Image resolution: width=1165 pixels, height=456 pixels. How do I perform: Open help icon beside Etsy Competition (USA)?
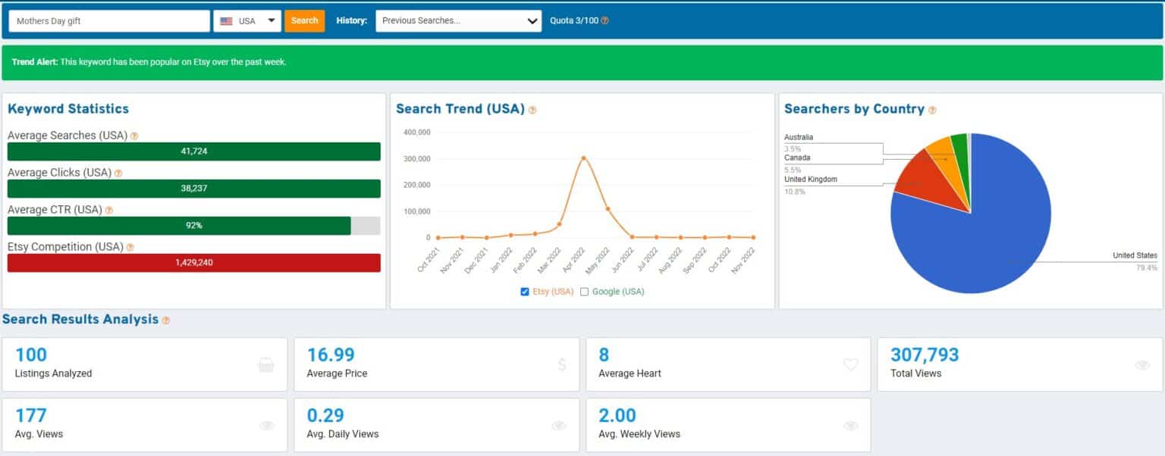130,248
